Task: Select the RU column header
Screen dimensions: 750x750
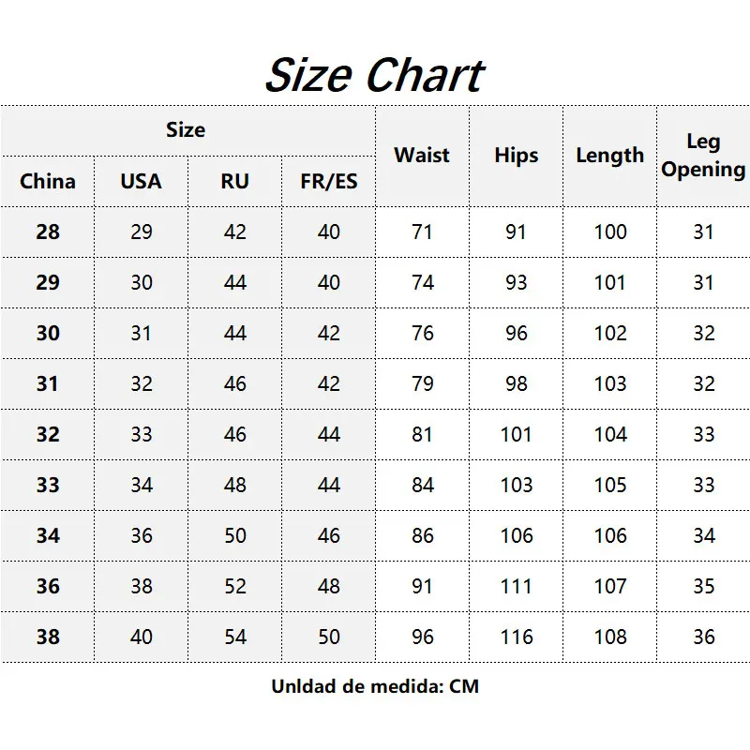Action: tap(234, 181)
